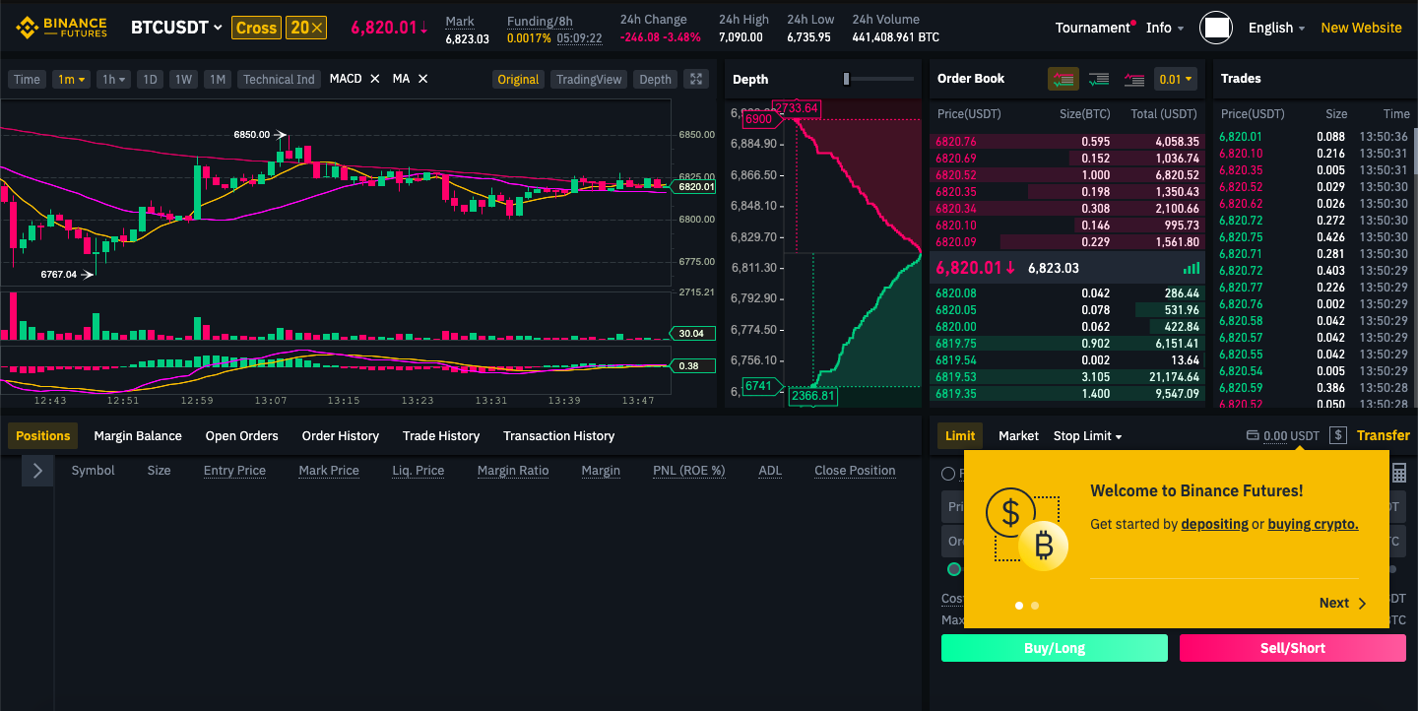Click the Buy/Long button
Viewport: 1418px width, 711px height.
click(1055, 648)
